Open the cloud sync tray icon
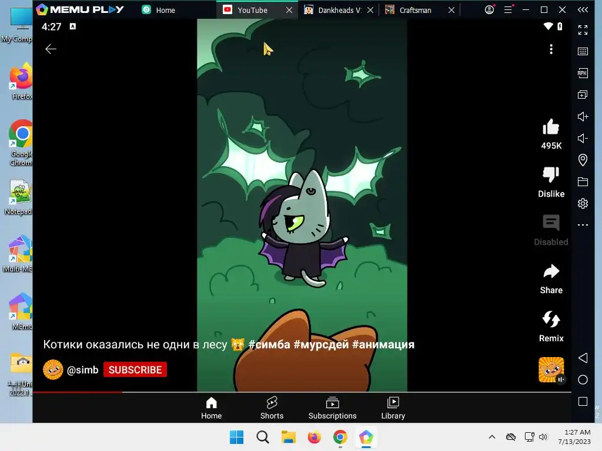 point(511,437)
